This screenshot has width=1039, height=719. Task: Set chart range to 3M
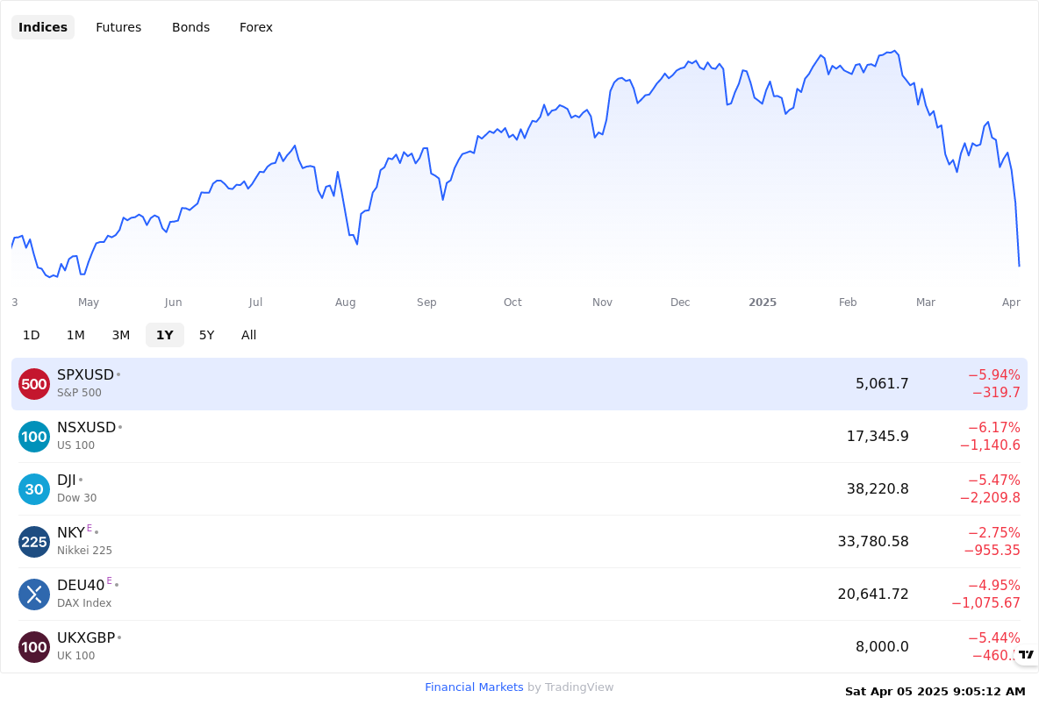[120, 335]
